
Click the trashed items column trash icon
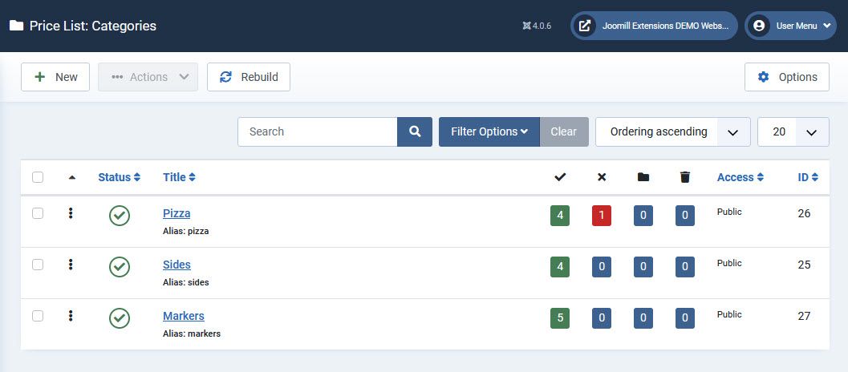pyautogui.click(x=684, y=177)
